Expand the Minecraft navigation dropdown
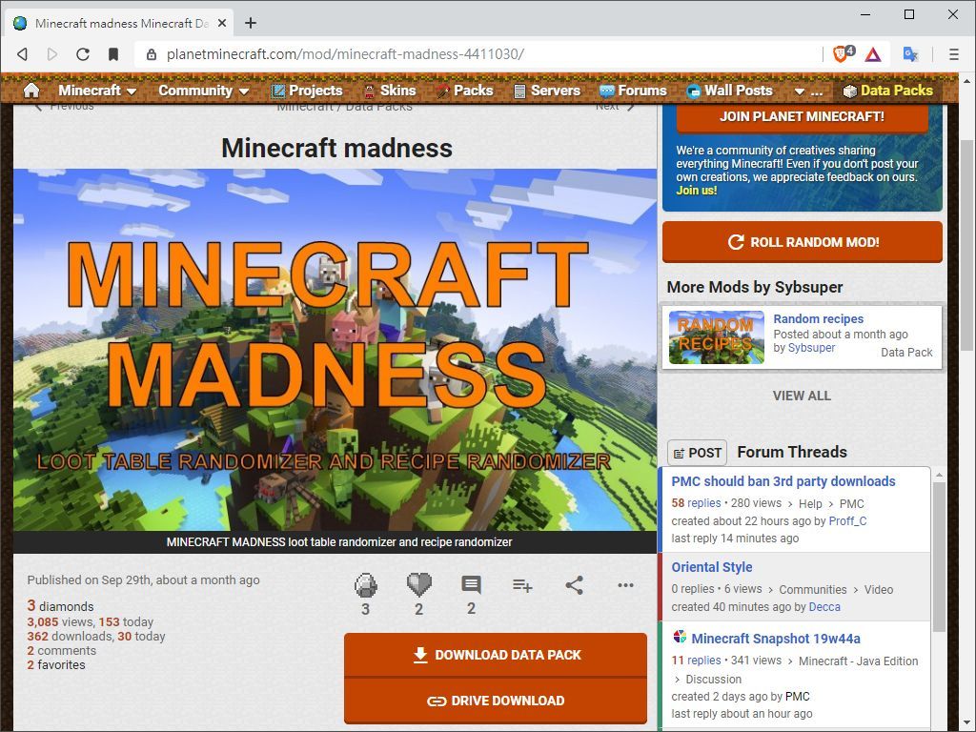This screenshot has width=976, height=732. coord(97,91)
